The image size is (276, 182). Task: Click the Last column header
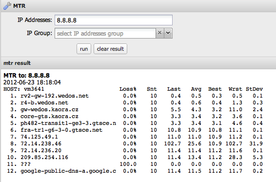[x=174, y=89]
